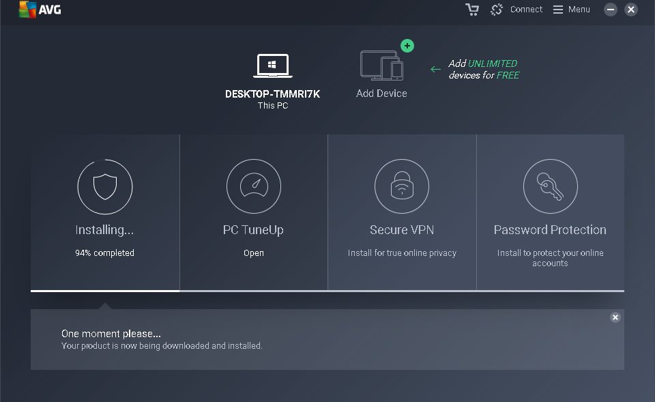Viewport: 655px width, 402px height.
Task: Click the green plus badge on Add Device
Action: pyautogui.click(x=407, y=46)
